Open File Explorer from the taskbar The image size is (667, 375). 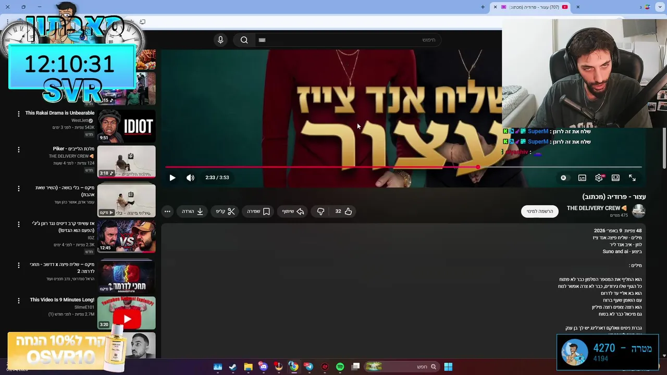pos(248,367)
